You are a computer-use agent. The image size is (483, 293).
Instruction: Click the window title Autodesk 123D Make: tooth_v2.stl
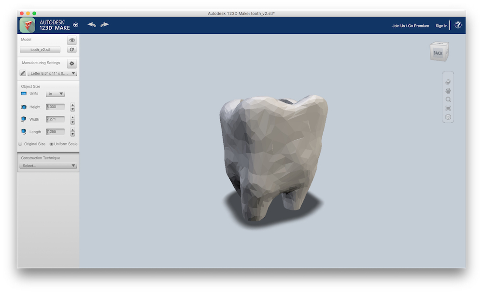[x=241, y=14]
